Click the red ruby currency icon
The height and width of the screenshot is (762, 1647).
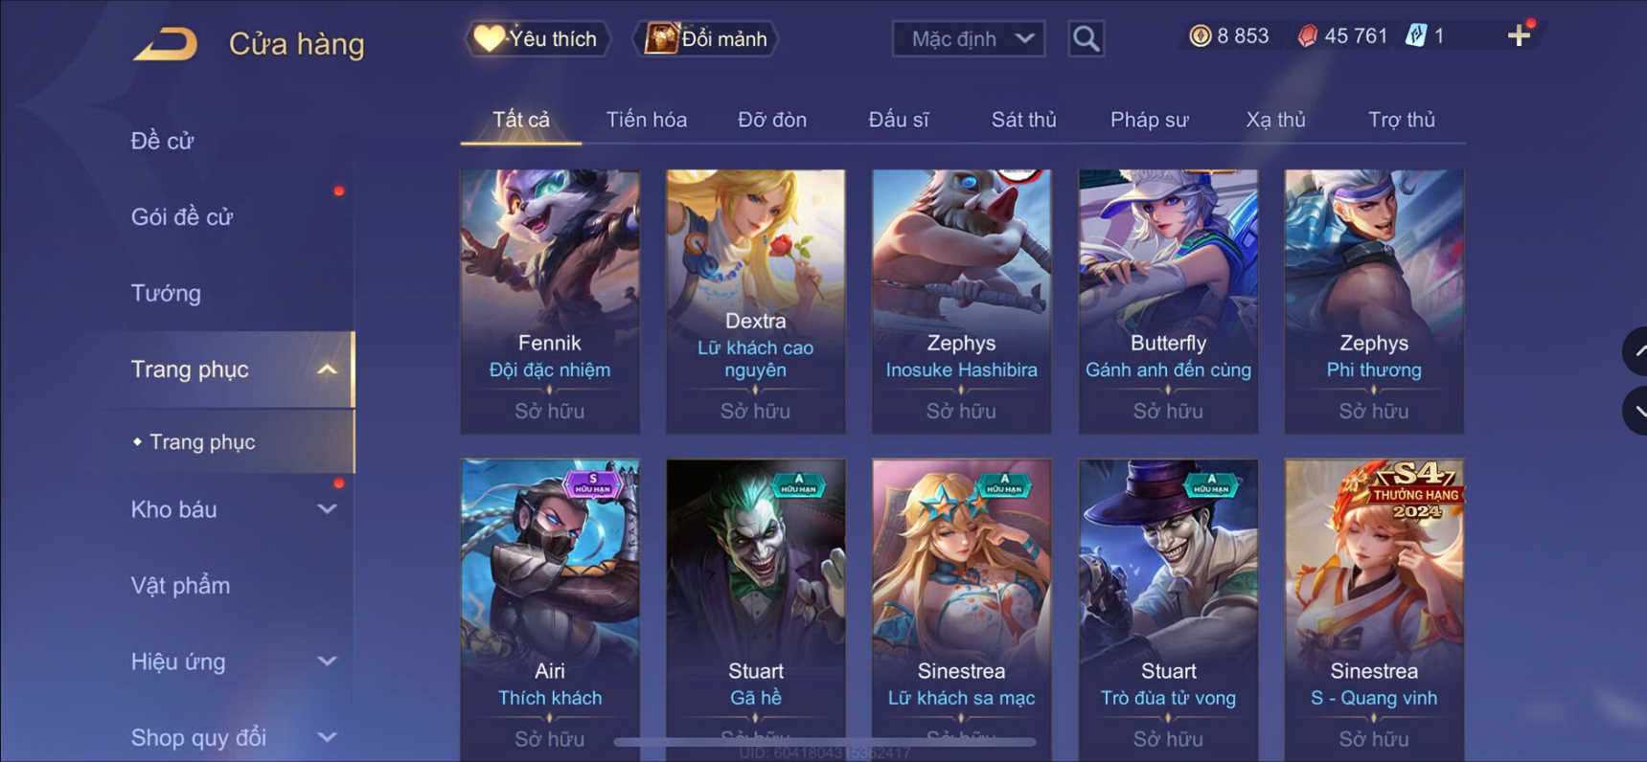click(x=1307, y=36)
